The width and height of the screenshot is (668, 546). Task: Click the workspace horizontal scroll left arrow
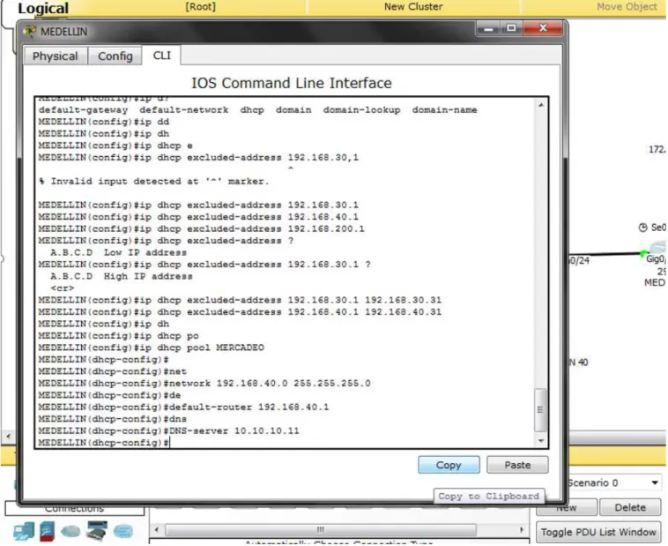tap(8, 436)
